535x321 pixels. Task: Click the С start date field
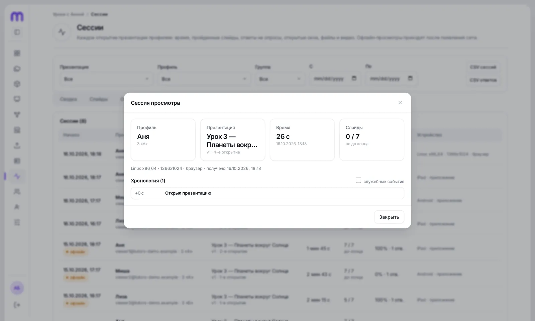tap(335, 79)
